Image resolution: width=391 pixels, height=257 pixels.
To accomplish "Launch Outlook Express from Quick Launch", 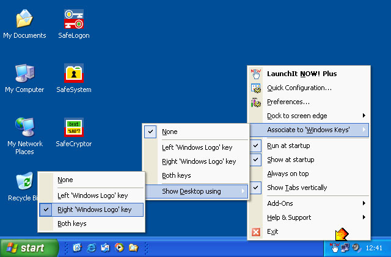I will click(105, 247).
